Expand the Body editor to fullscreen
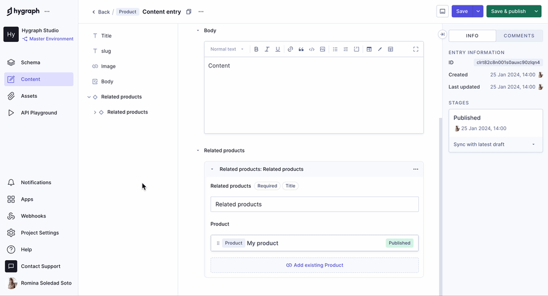 [416, 49]
